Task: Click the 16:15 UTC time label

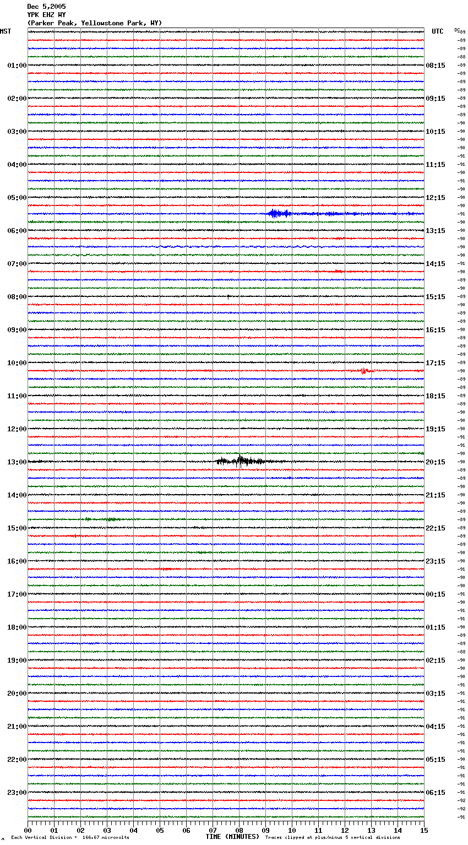Action: [x=436, y=330]
